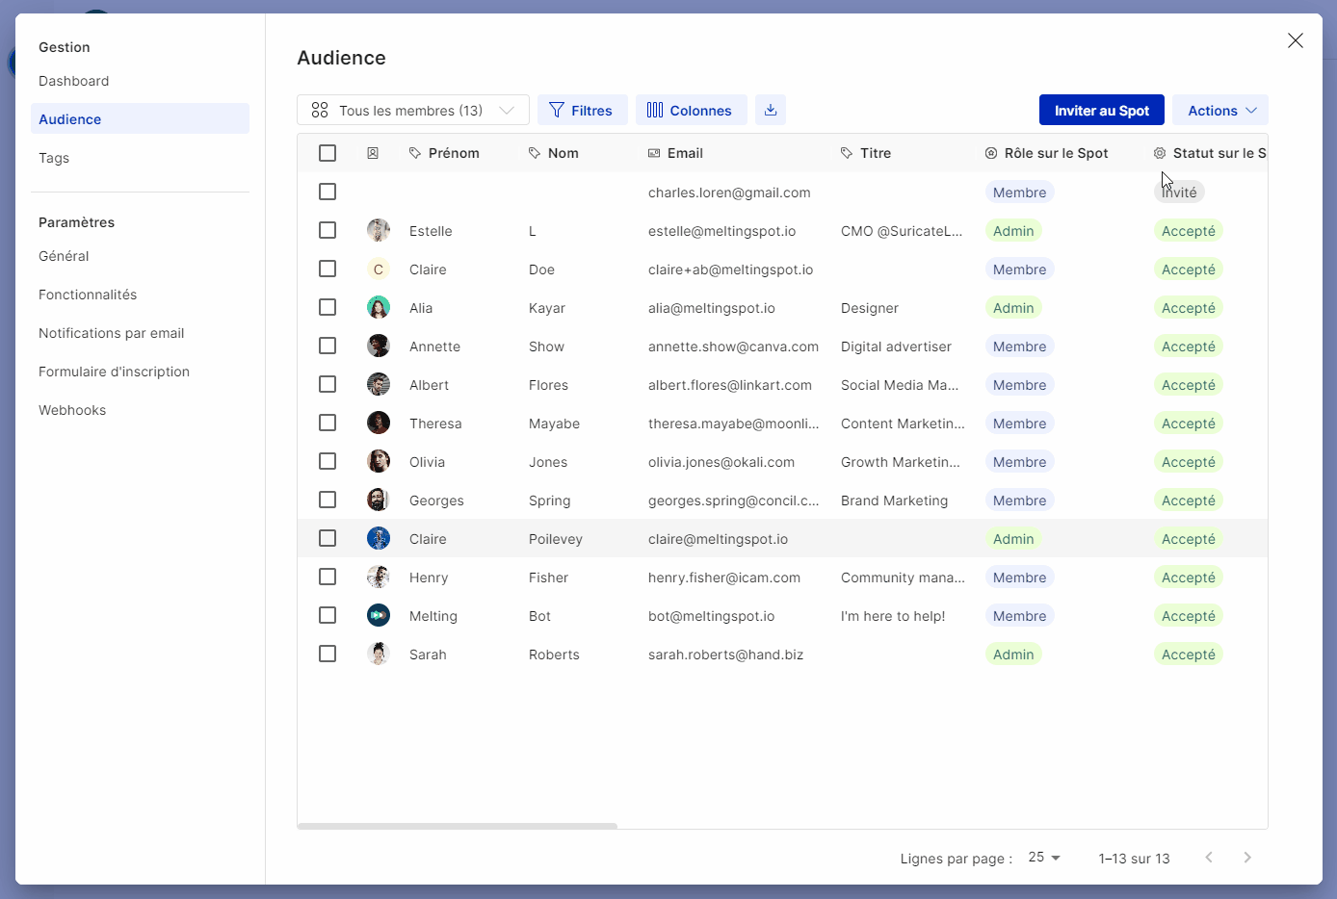Image resolution: width=1337 pixels, height=899 pixels.
Task: Click Estelle's profile picture
Action: (379, 231)
